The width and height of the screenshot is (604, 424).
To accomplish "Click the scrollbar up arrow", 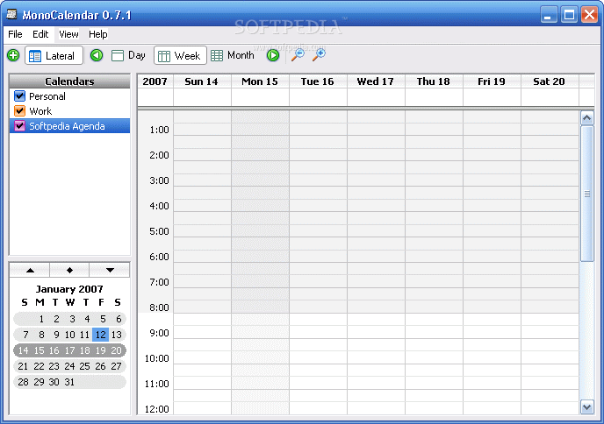I will tap(587, 118).
